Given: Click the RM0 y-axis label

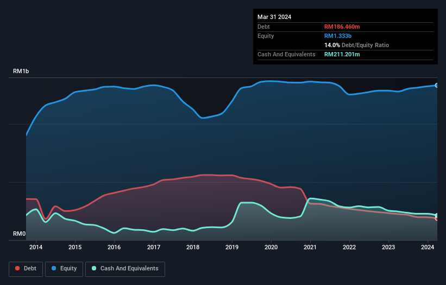Looking at the screenshot, I should click(x=19, y=234).
